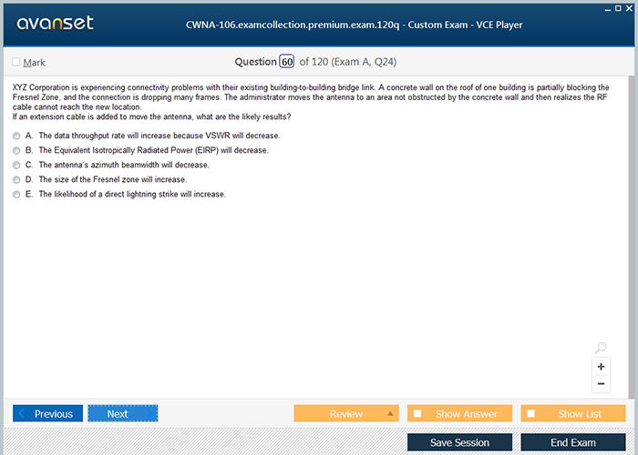This screenshot has width=638, height=455.
Task: Click the magnifier zoom reset icon
Action: point(601,348)
